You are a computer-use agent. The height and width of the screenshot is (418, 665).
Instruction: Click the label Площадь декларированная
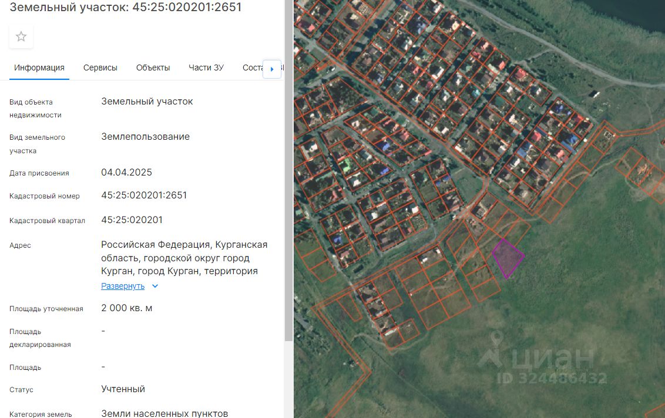(40, 338)
